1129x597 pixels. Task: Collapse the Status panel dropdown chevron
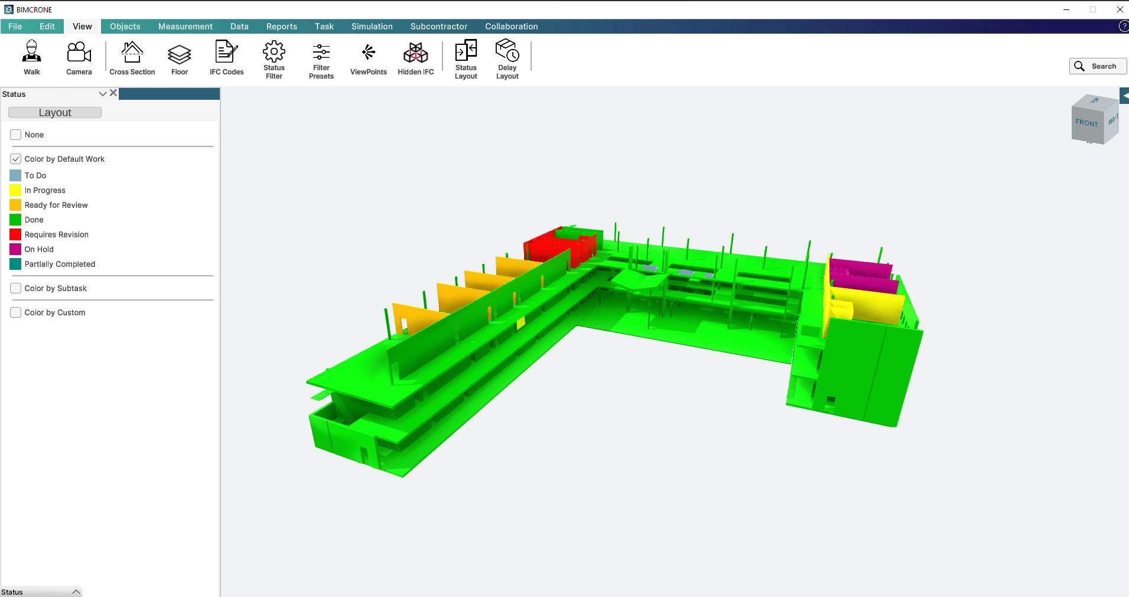(x=103, y=94)
